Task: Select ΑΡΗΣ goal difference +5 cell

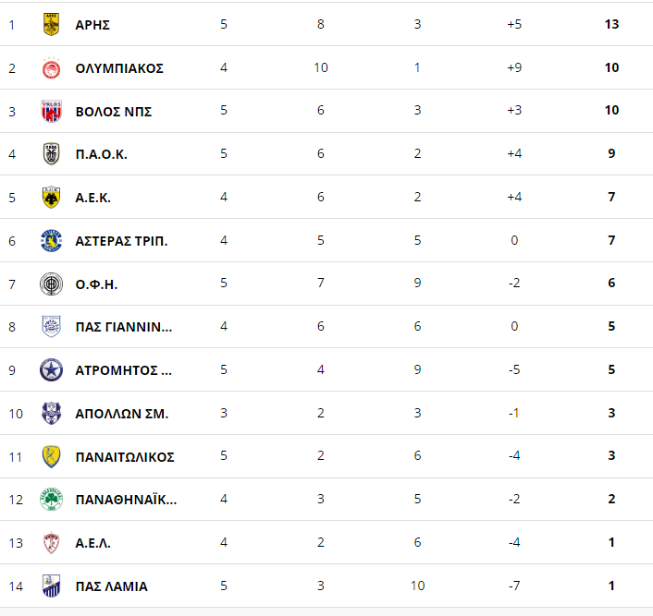Action: [514, 24]
